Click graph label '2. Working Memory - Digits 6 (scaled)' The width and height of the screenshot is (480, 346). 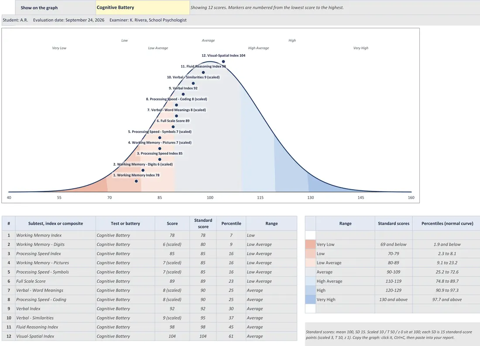[x=143, y=164]
